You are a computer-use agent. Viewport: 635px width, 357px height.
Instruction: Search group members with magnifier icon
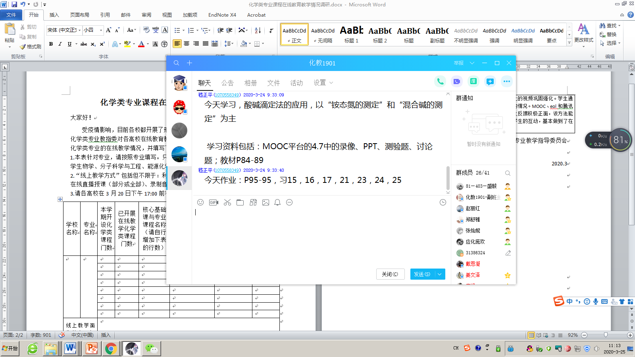(508, 173)
